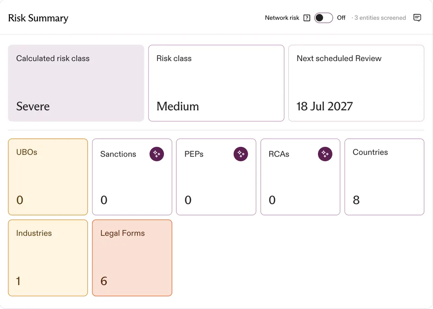Select the Industries card

pos(48,258)
